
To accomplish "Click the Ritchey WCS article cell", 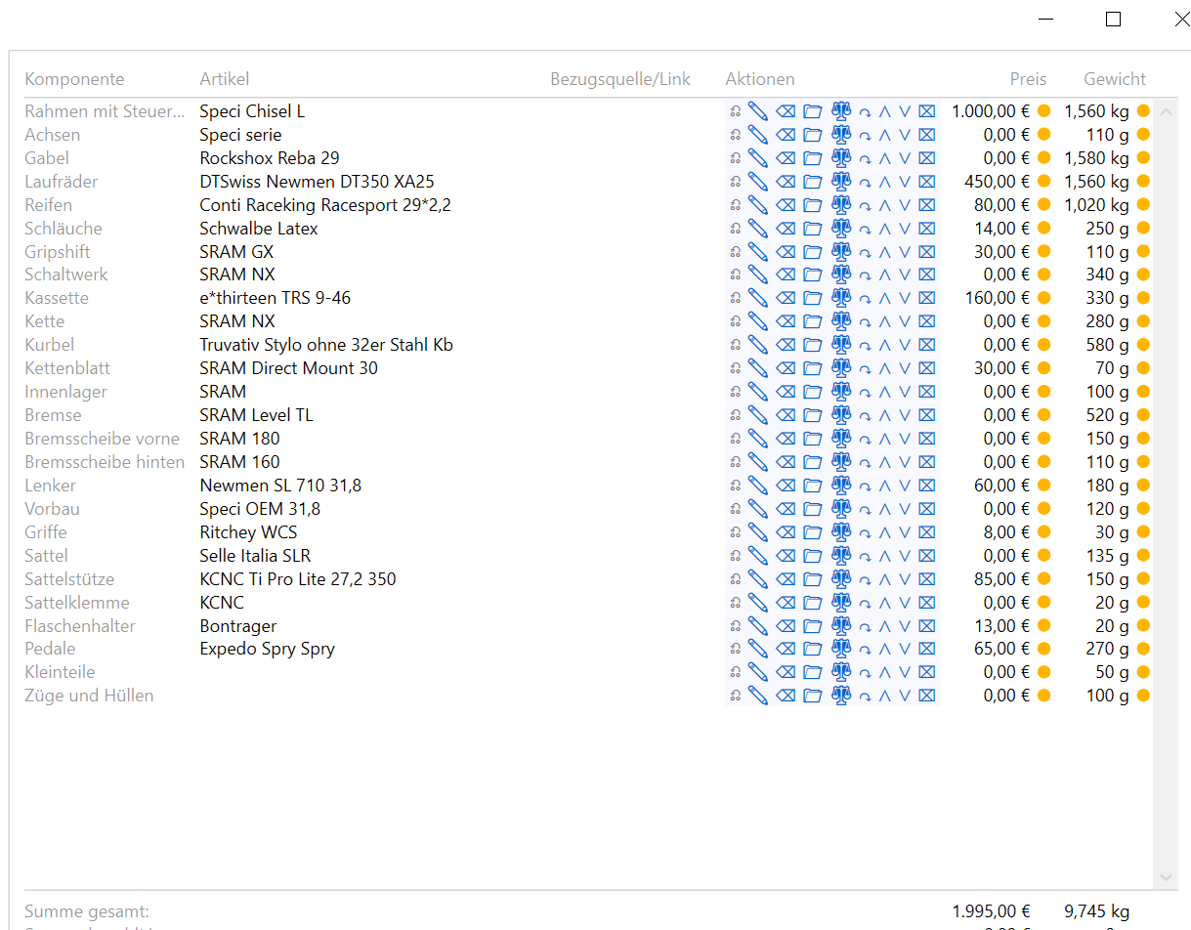I will click(248, 532).
